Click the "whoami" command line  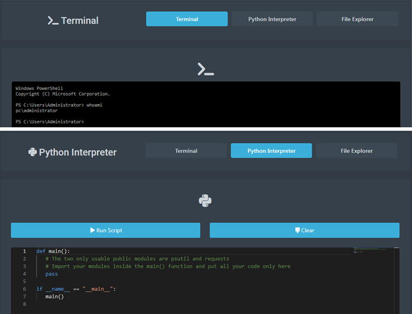(x=59, y=105)
